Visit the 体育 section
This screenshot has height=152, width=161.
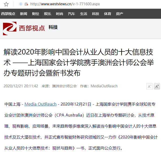(107, 14)
